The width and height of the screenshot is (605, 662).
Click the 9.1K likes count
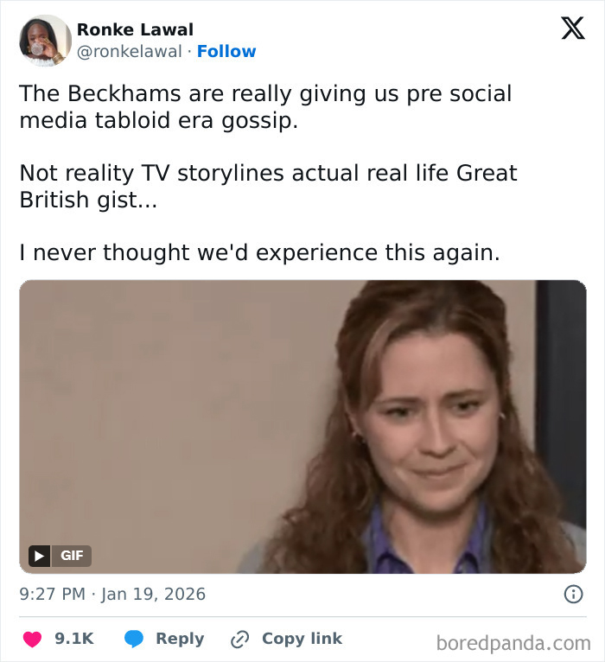point(74,639)
